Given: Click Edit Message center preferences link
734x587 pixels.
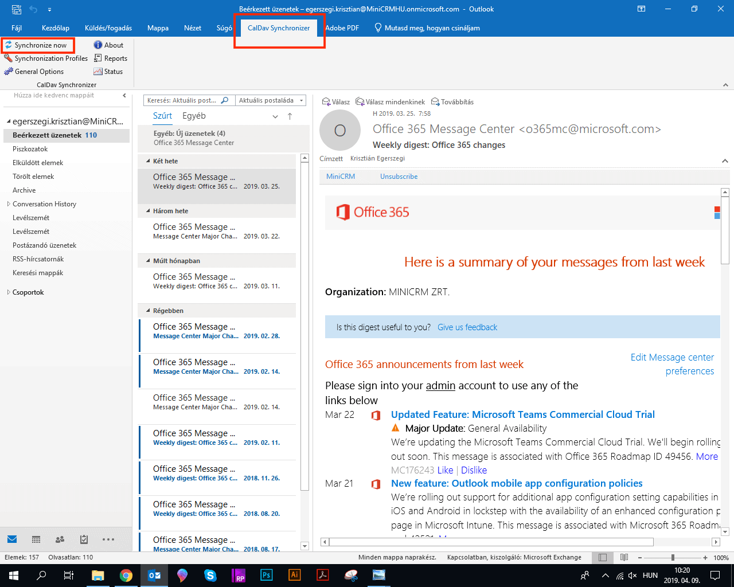Looking at the screenshot, I should [x=672, y=364].
